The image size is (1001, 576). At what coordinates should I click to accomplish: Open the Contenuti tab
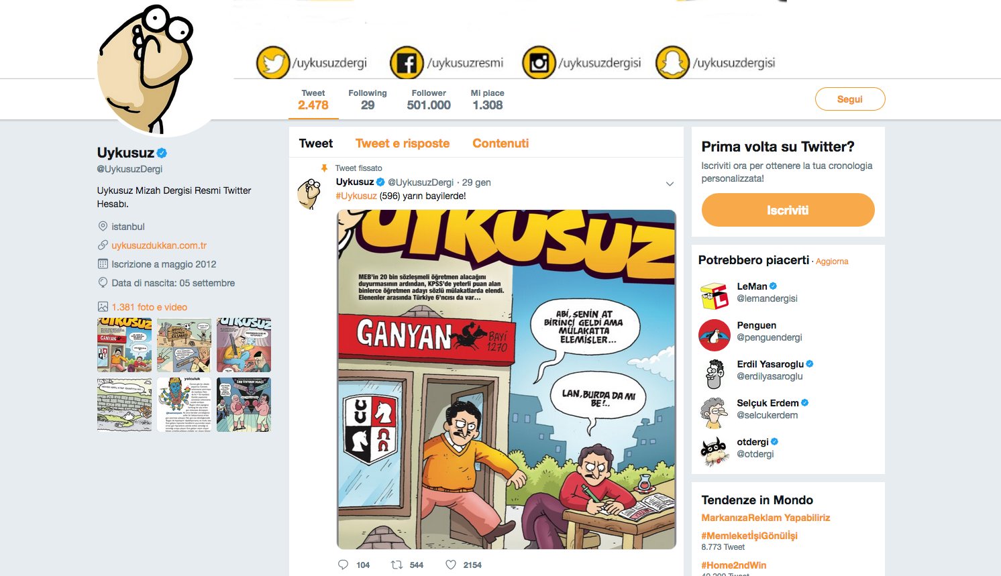point(500,143)
